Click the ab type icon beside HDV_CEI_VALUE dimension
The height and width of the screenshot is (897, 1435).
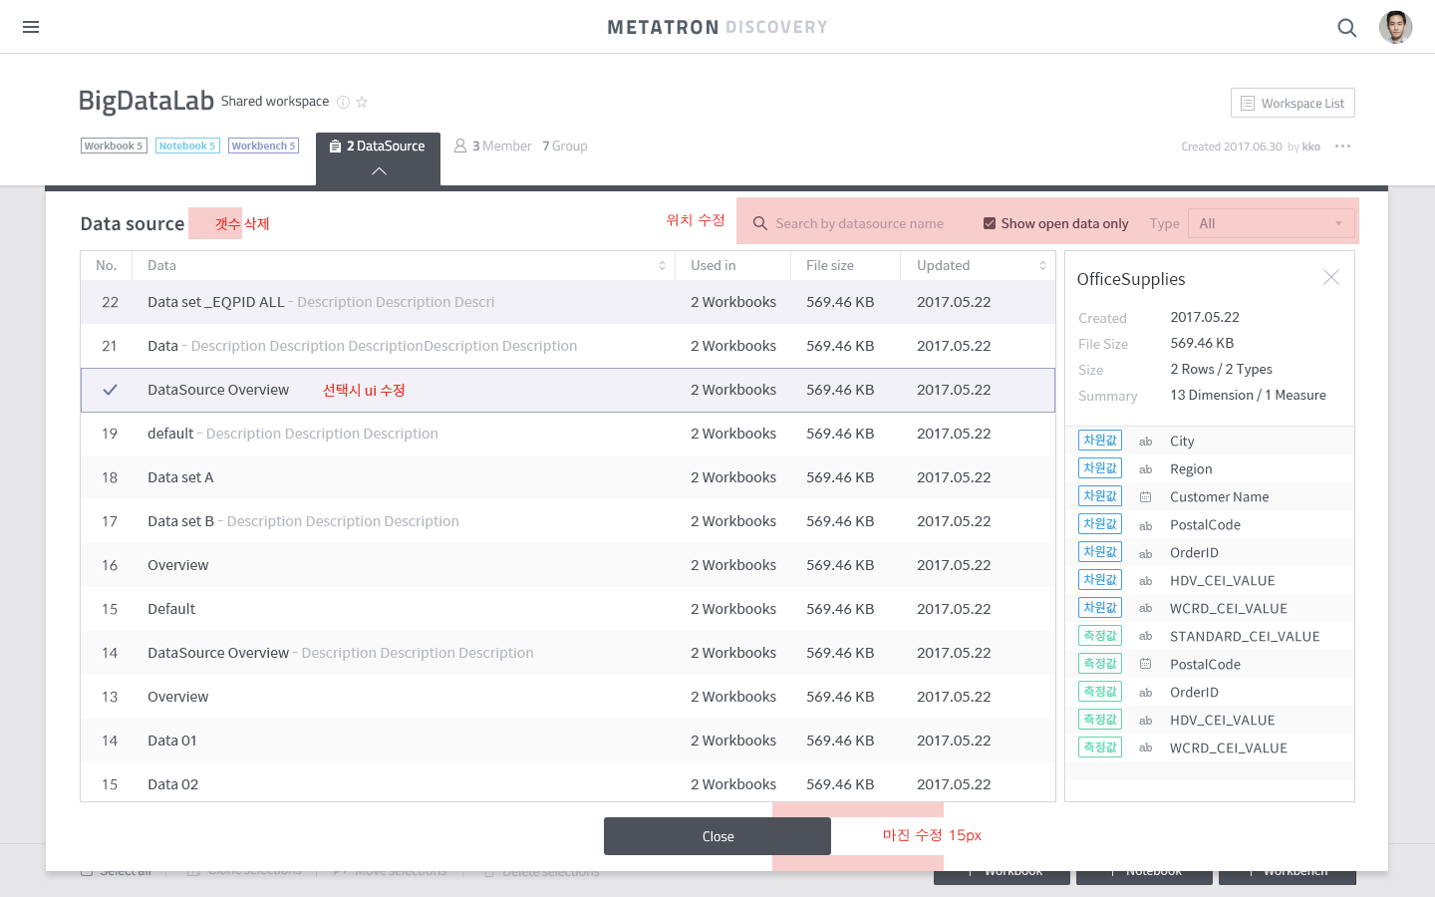pyautogui.click(x=1146, y=581)
